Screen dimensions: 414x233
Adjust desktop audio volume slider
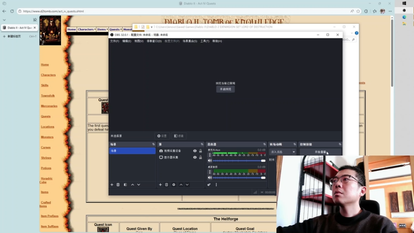tap(239, 178)
